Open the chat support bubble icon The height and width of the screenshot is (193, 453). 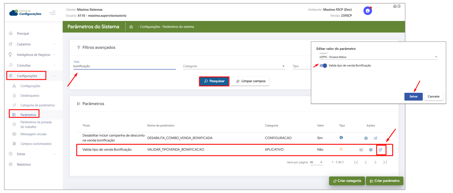click(x=368, y=11)
